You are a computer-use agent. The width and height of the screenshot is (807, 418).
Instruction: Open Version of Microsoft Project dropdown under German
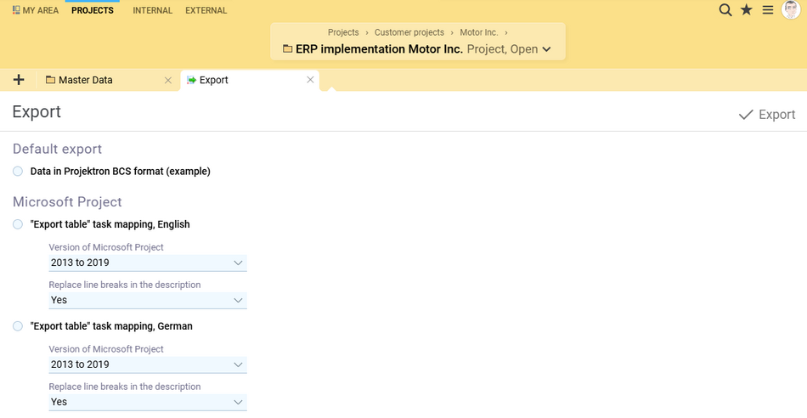point(148,364)
